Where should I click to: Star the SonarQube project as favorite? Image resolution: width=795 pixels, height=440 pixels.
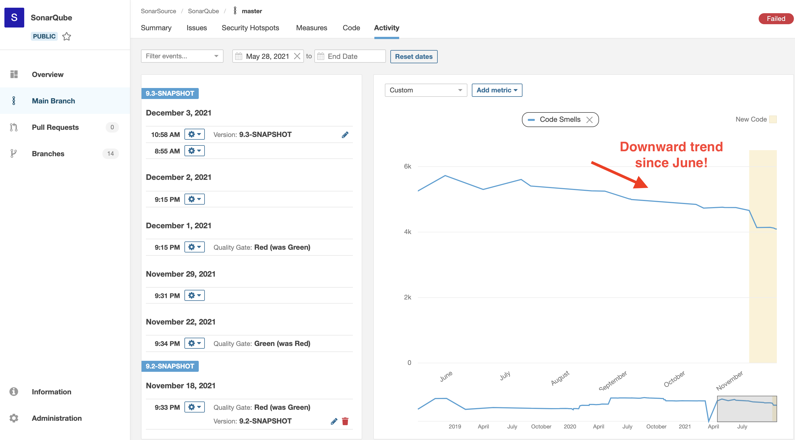click(66, 36)
